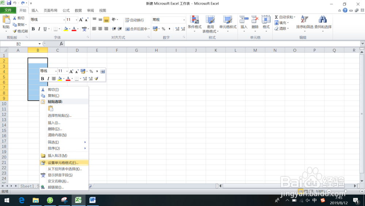Screen dimensions: 365x206
Task: Click the Format Painter brush in the mini toolbar
Action: pos(96,79)
